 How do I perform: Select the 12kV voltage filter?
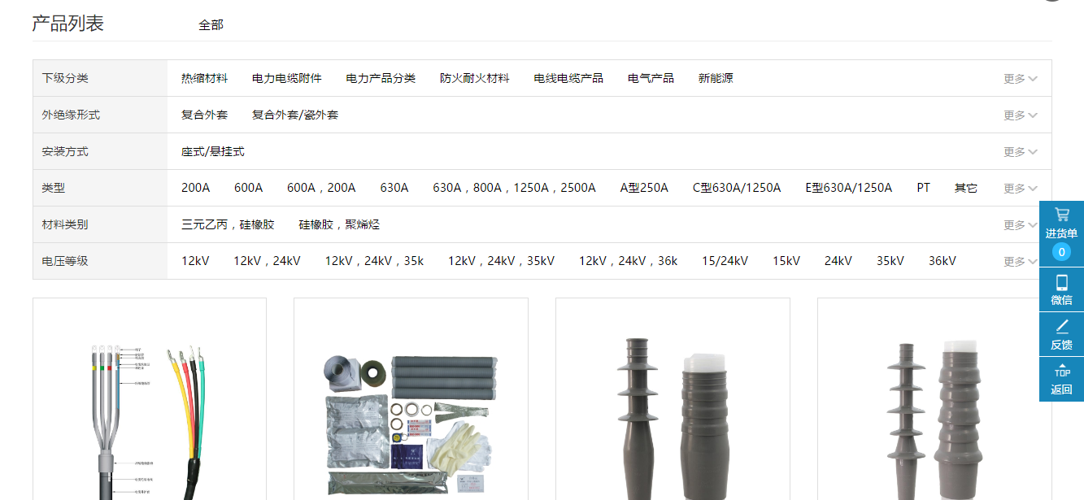pyautogui.click(x=195, y=260)
